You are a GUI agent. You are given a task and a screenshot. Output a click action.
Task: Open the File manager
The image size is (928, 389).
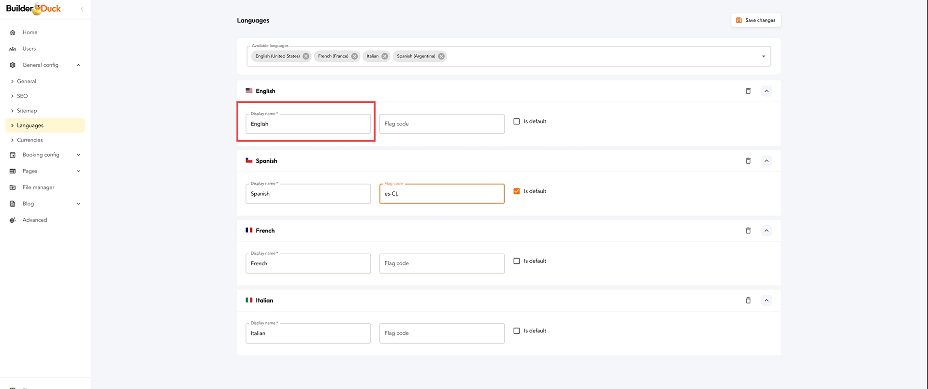38,187
